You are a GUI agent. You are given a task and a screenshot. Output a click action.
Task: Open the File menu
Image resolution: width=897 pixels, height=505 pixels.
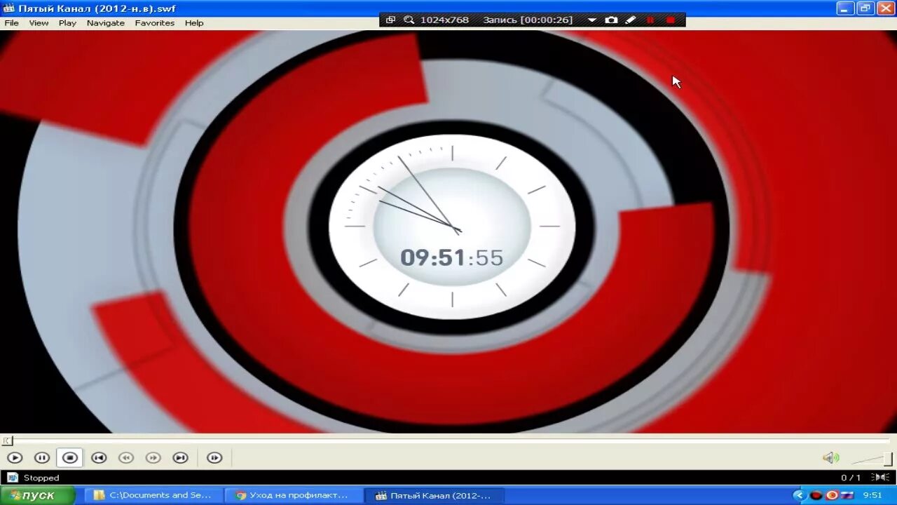(11, 23)
